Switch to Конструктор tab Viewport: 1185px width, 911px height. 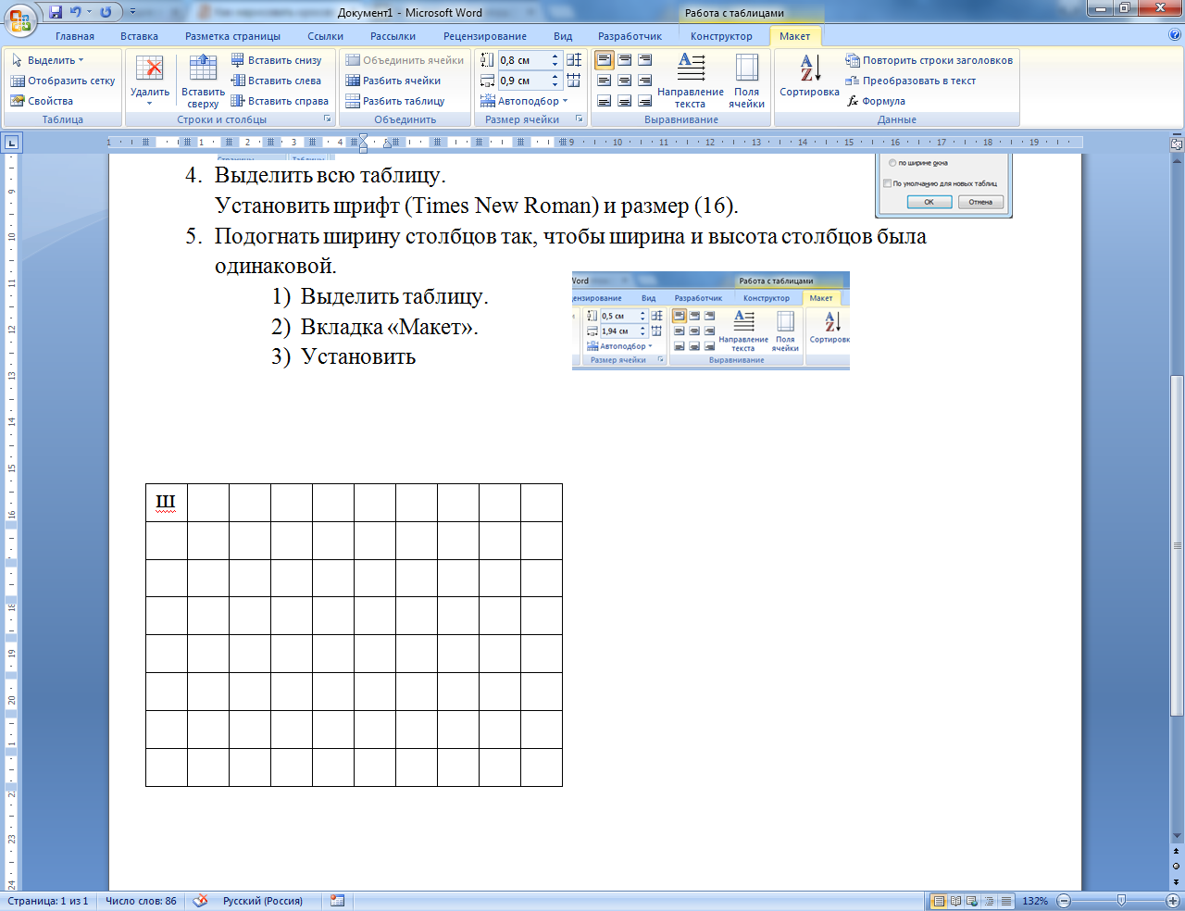point(721,36)
